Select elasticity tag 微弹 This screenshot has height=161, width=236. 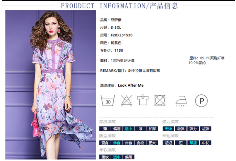[181, 129]
